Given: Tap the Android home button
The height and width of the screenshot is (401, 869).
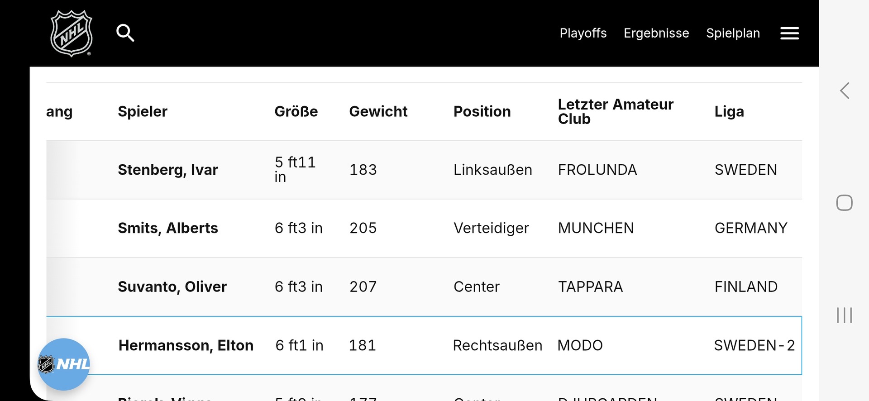Looking at the screenshot, I should (x=844, y=203).
